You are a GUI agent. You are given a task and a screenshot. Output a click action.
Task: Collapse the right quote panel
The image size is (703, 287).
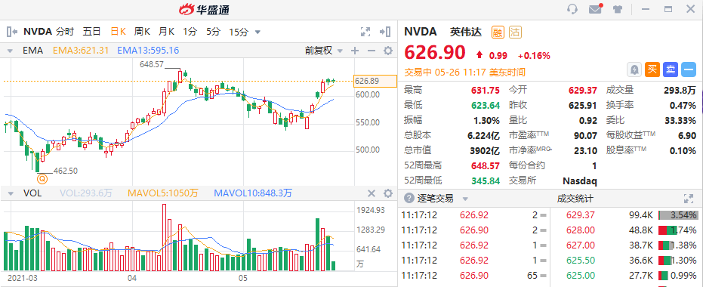point(384,32)
